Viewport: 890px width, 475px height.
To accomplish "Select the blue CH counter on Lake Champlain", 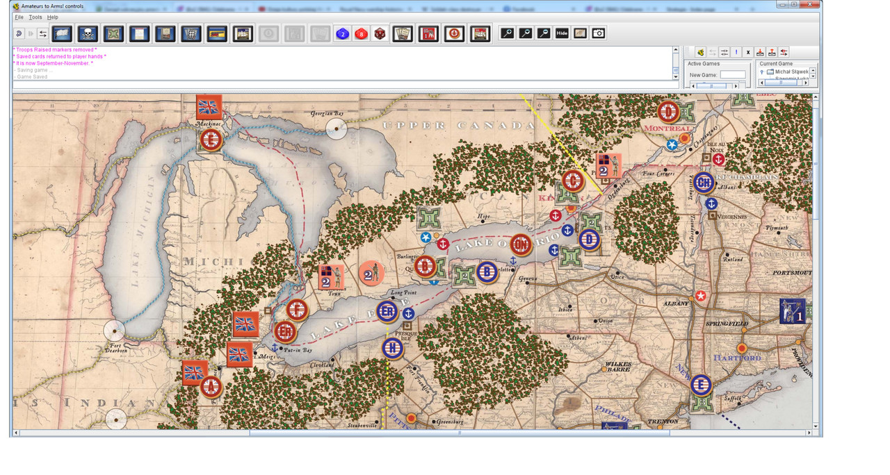I will pos(704,183).
